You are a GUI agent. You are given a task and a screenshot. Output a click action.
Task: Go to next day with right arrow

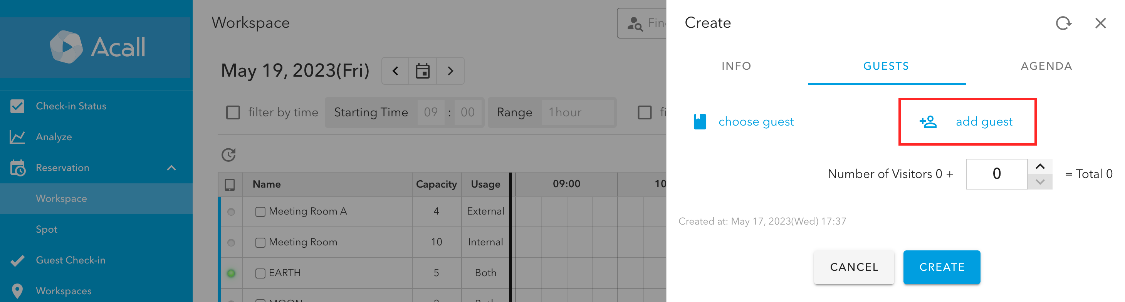click(x=450, y=71)
